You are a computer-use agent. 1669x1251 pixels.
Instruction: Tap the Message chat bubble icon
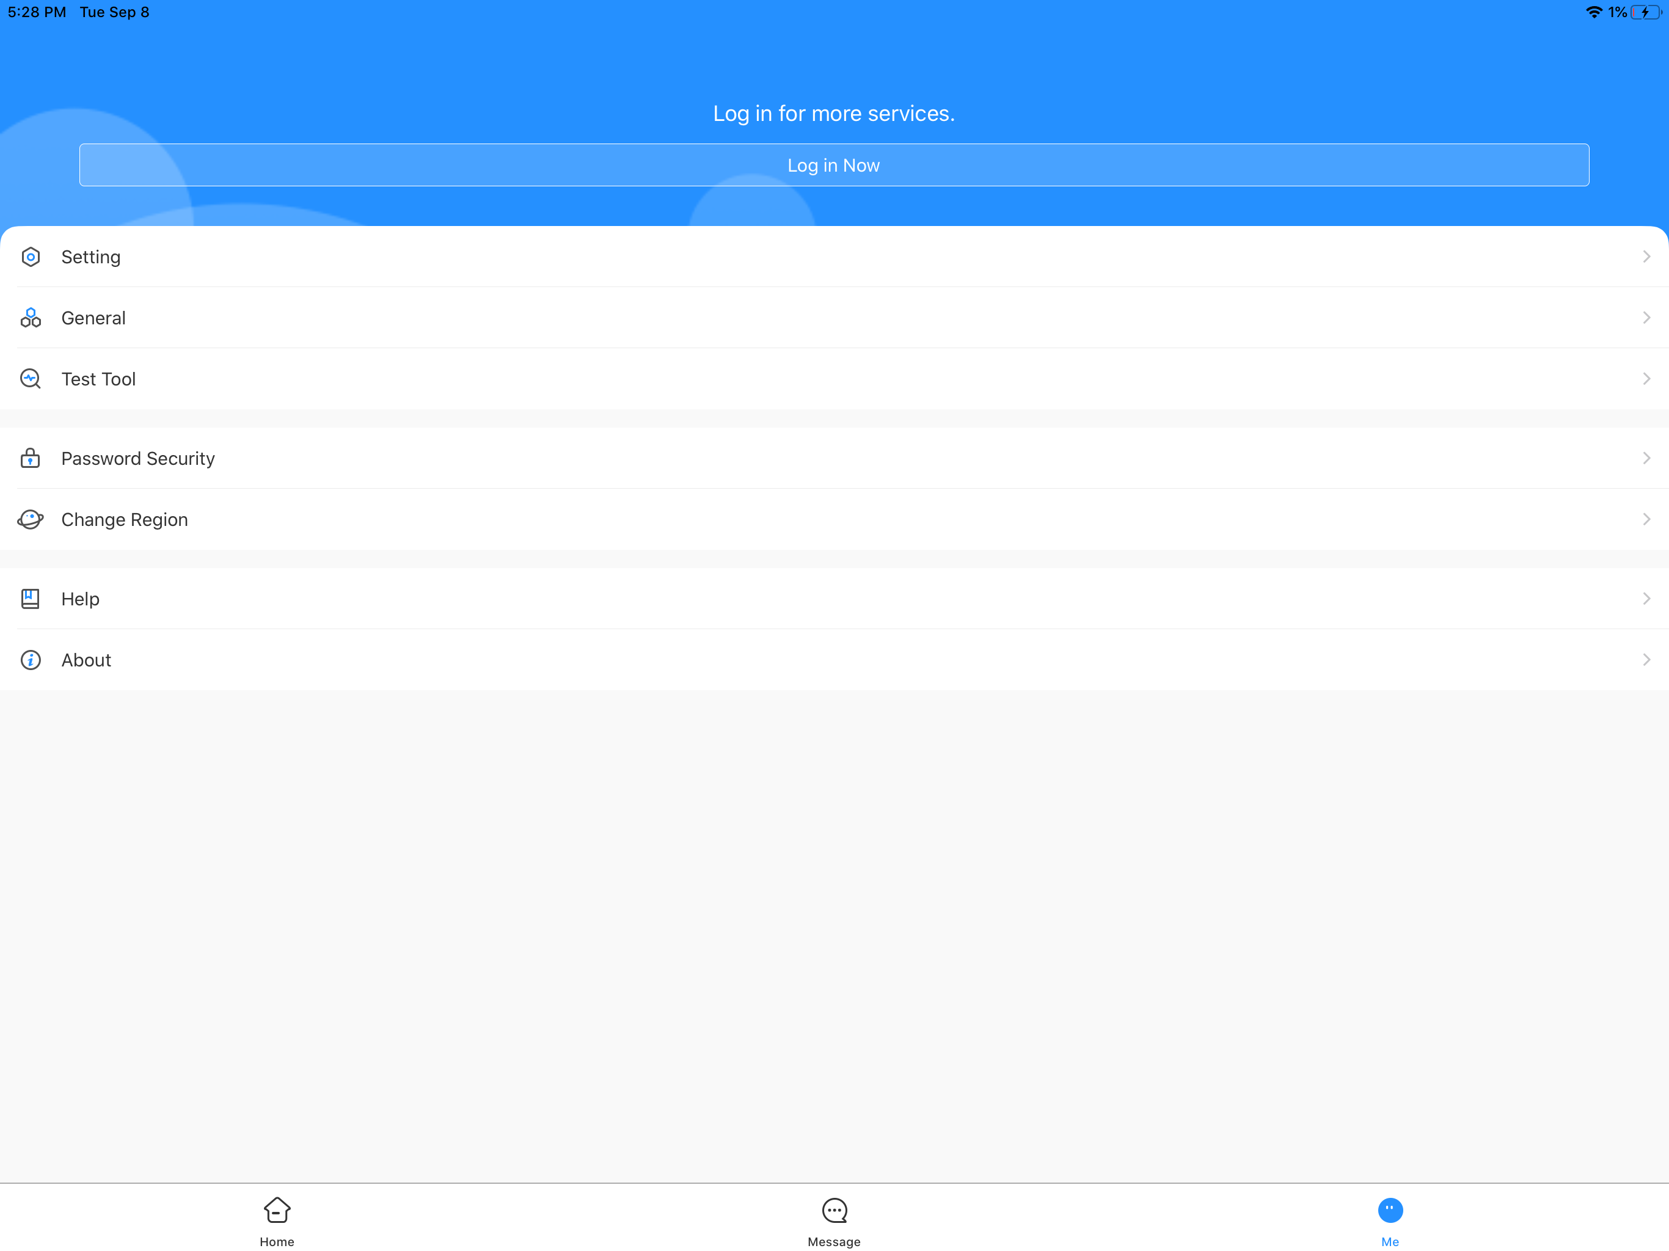click(834, 1210)
